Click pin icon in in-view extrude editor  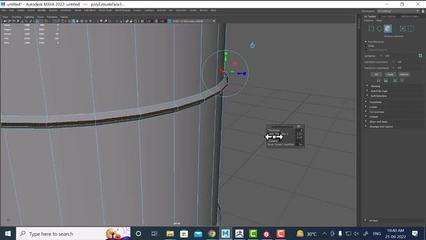(299, 127)
